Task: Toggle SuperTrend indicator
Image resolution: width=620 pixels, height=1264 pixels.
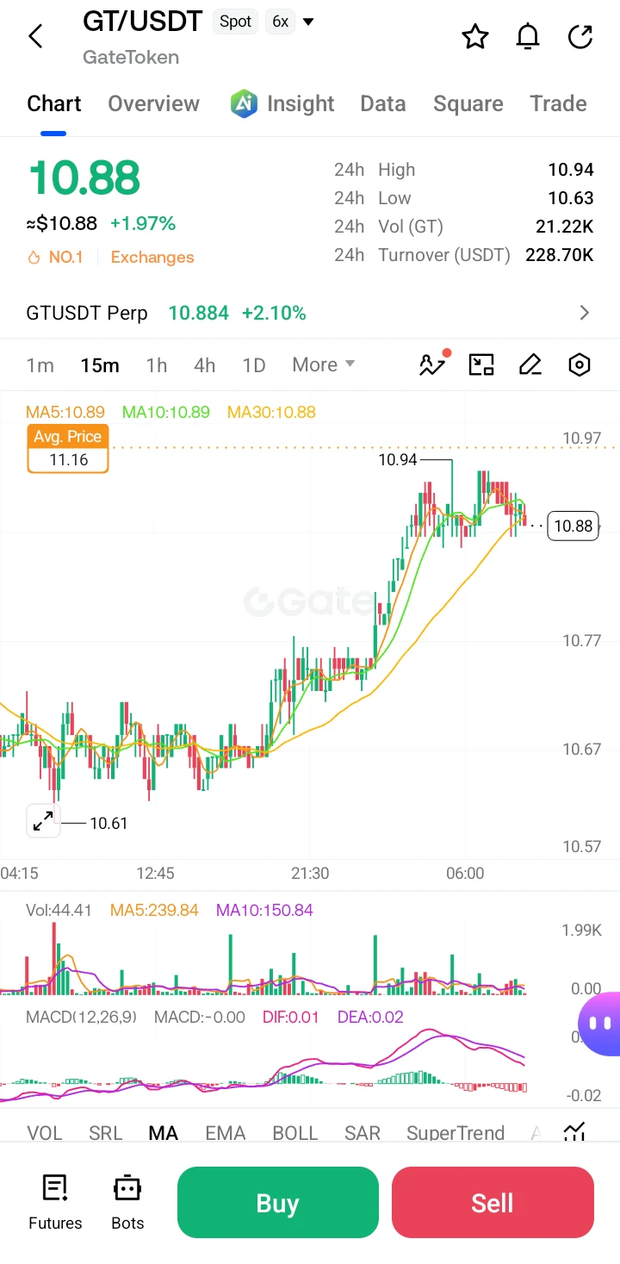Action: [x=456, y=1132]
